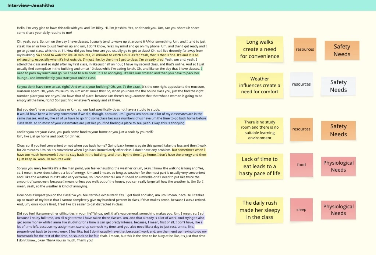
Task: Select orange 'Safety Needs' note beside study room note
Action: pos(338,130)
